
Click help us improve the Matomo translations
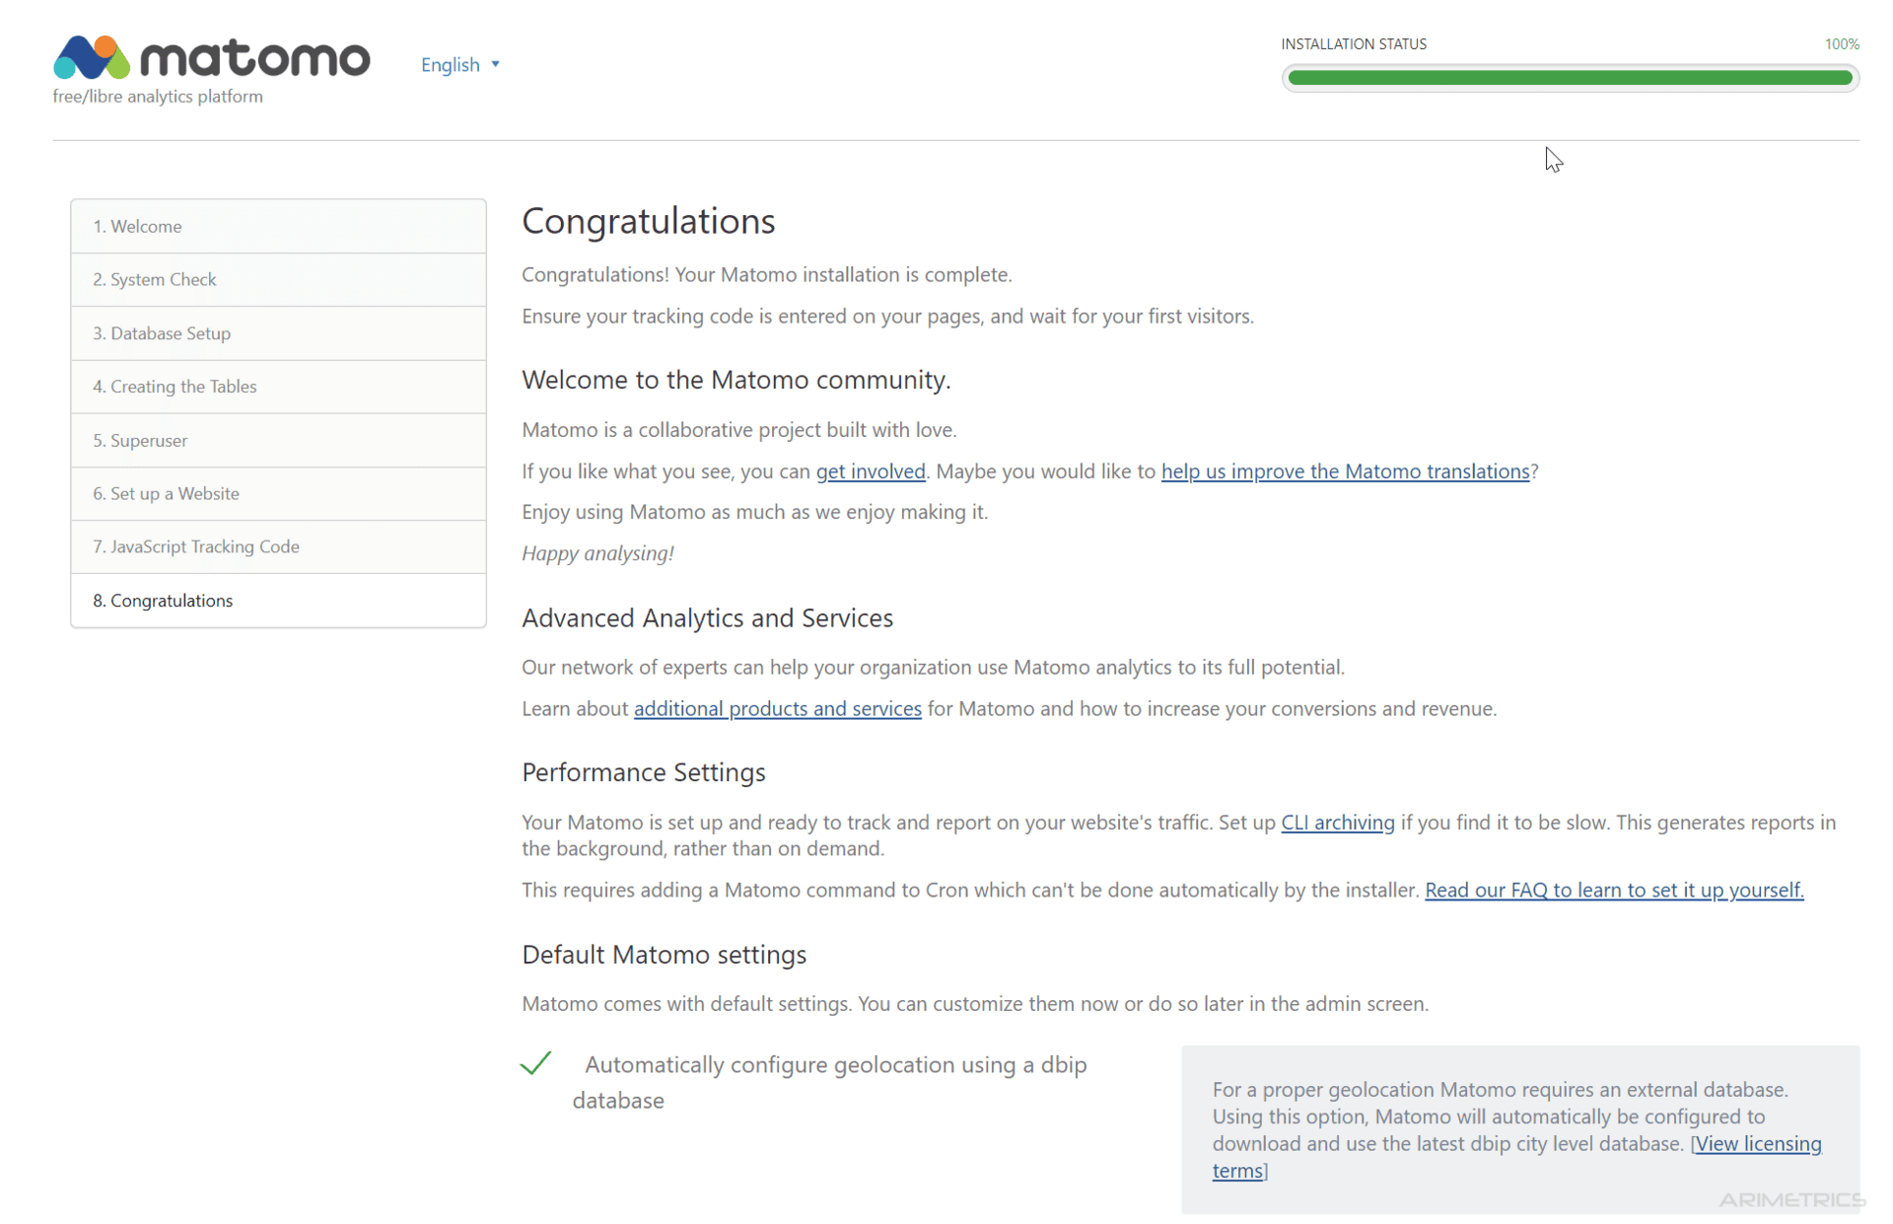(1345, 471)
